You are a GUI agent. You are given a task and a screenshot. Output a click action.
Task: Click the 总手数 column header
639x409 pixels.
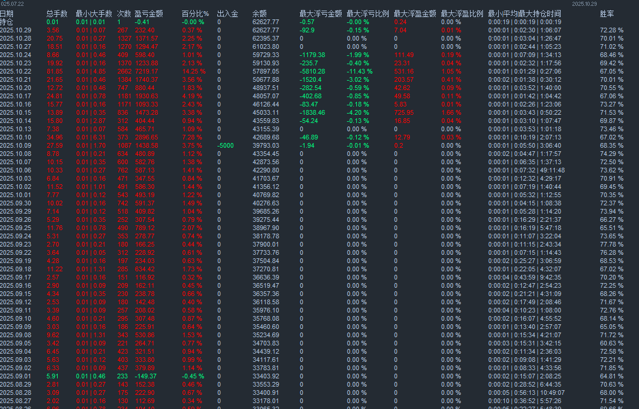tap(57, 14)
